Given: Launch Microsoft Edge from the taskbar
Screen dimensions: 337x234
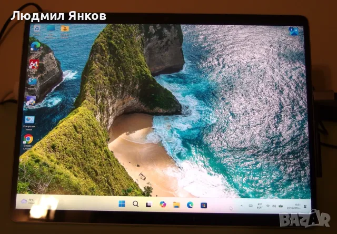Looking at the screenshot, I should pyautogui.click(x=190, y=205).
